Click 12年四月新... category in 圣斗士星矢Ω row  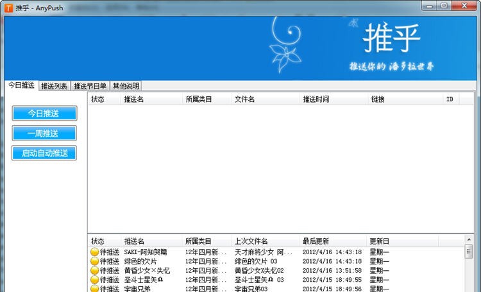206,280
